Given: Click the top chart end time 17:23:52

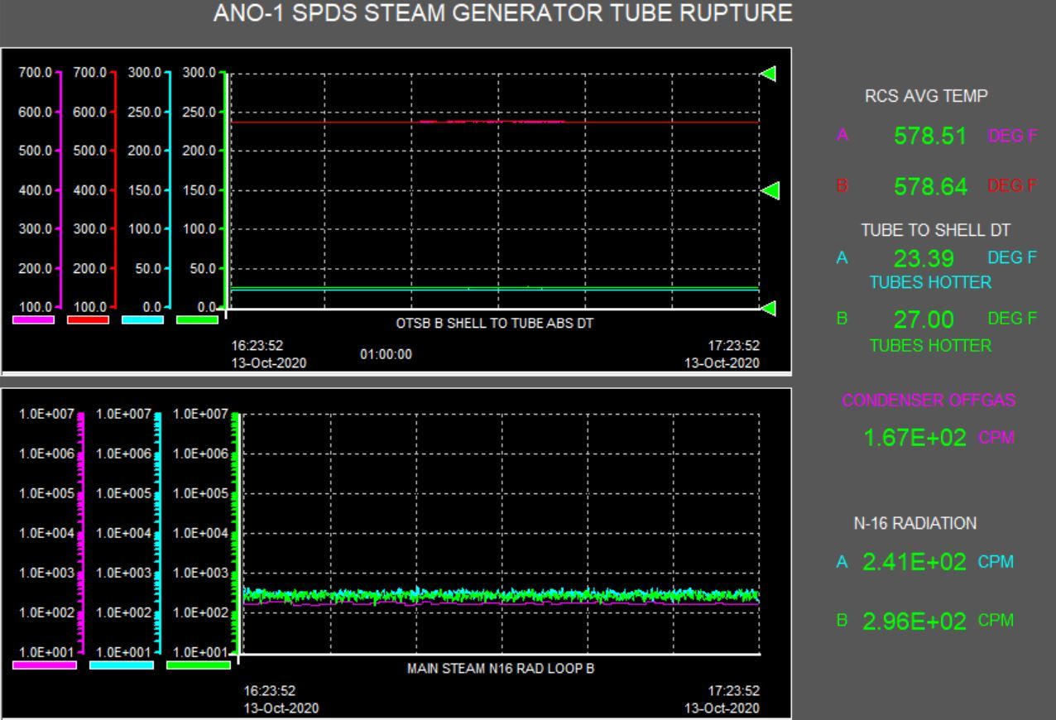Looking at the screenshot, I should pyautogui.click(x=733, y=346).
